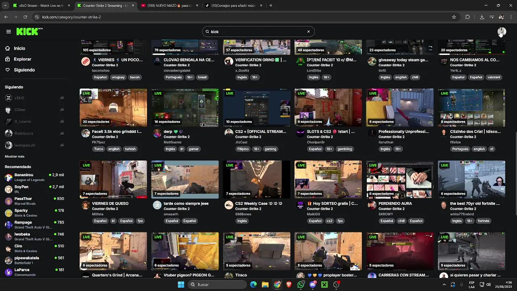Open a new browser tab with plus
Image resolution: width=517 pixels, height=291 pixels.
pyautogui.click(x=271, y=6)
